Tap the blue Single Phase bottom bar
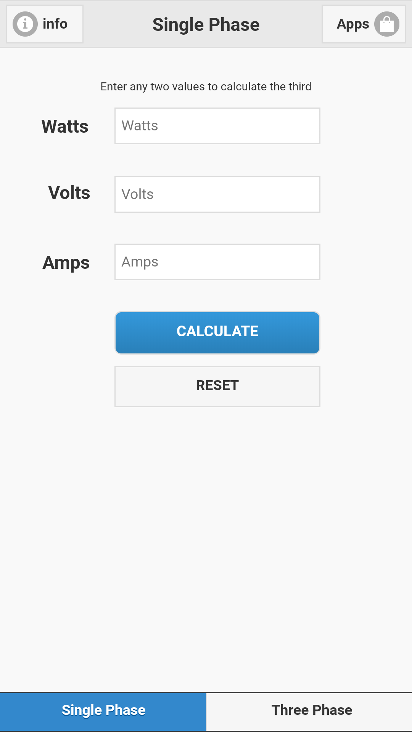 [x=103, y=710]
